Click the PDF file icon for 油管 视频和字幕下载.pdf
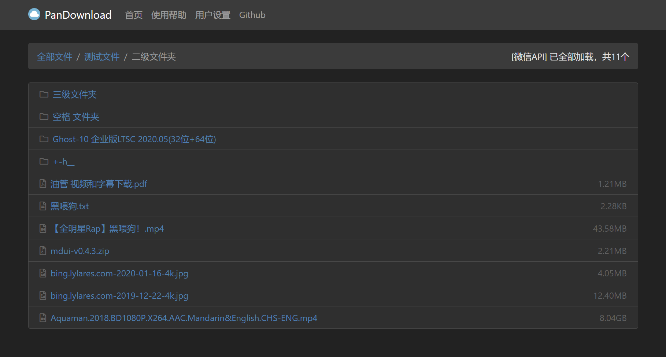Viewport: 666px width, 357px height. click(x=43, y=184)
